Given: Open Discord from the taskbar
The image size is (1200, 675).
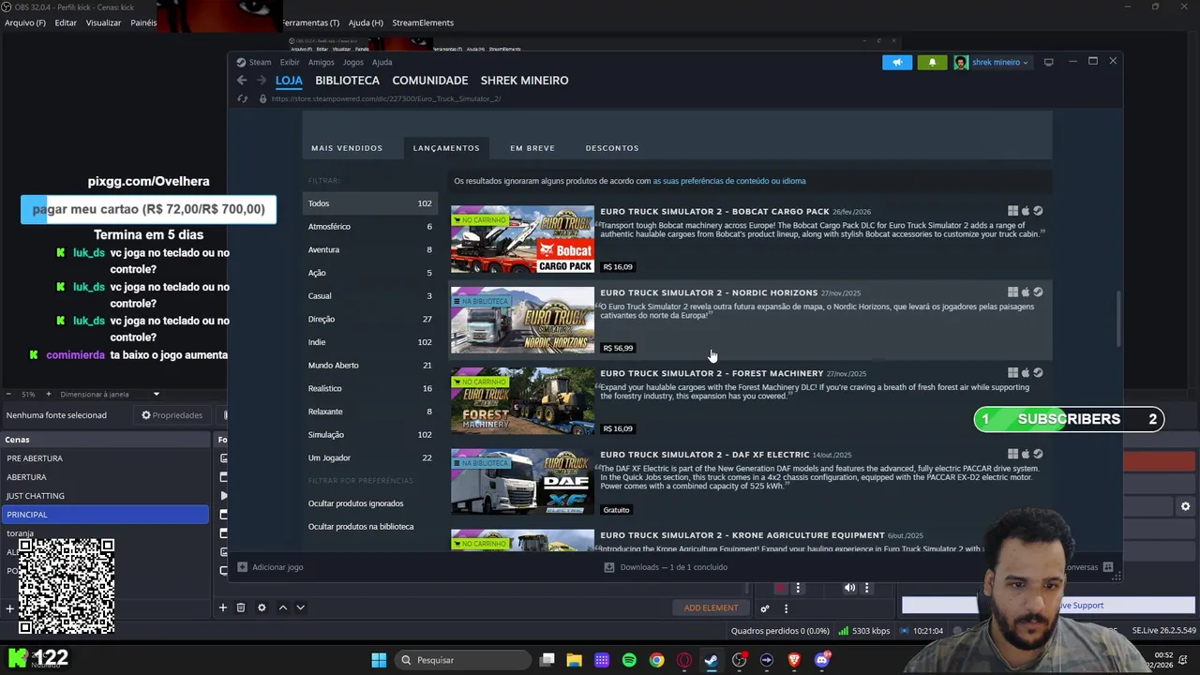Looking at the screenshot, I should 822,660.
